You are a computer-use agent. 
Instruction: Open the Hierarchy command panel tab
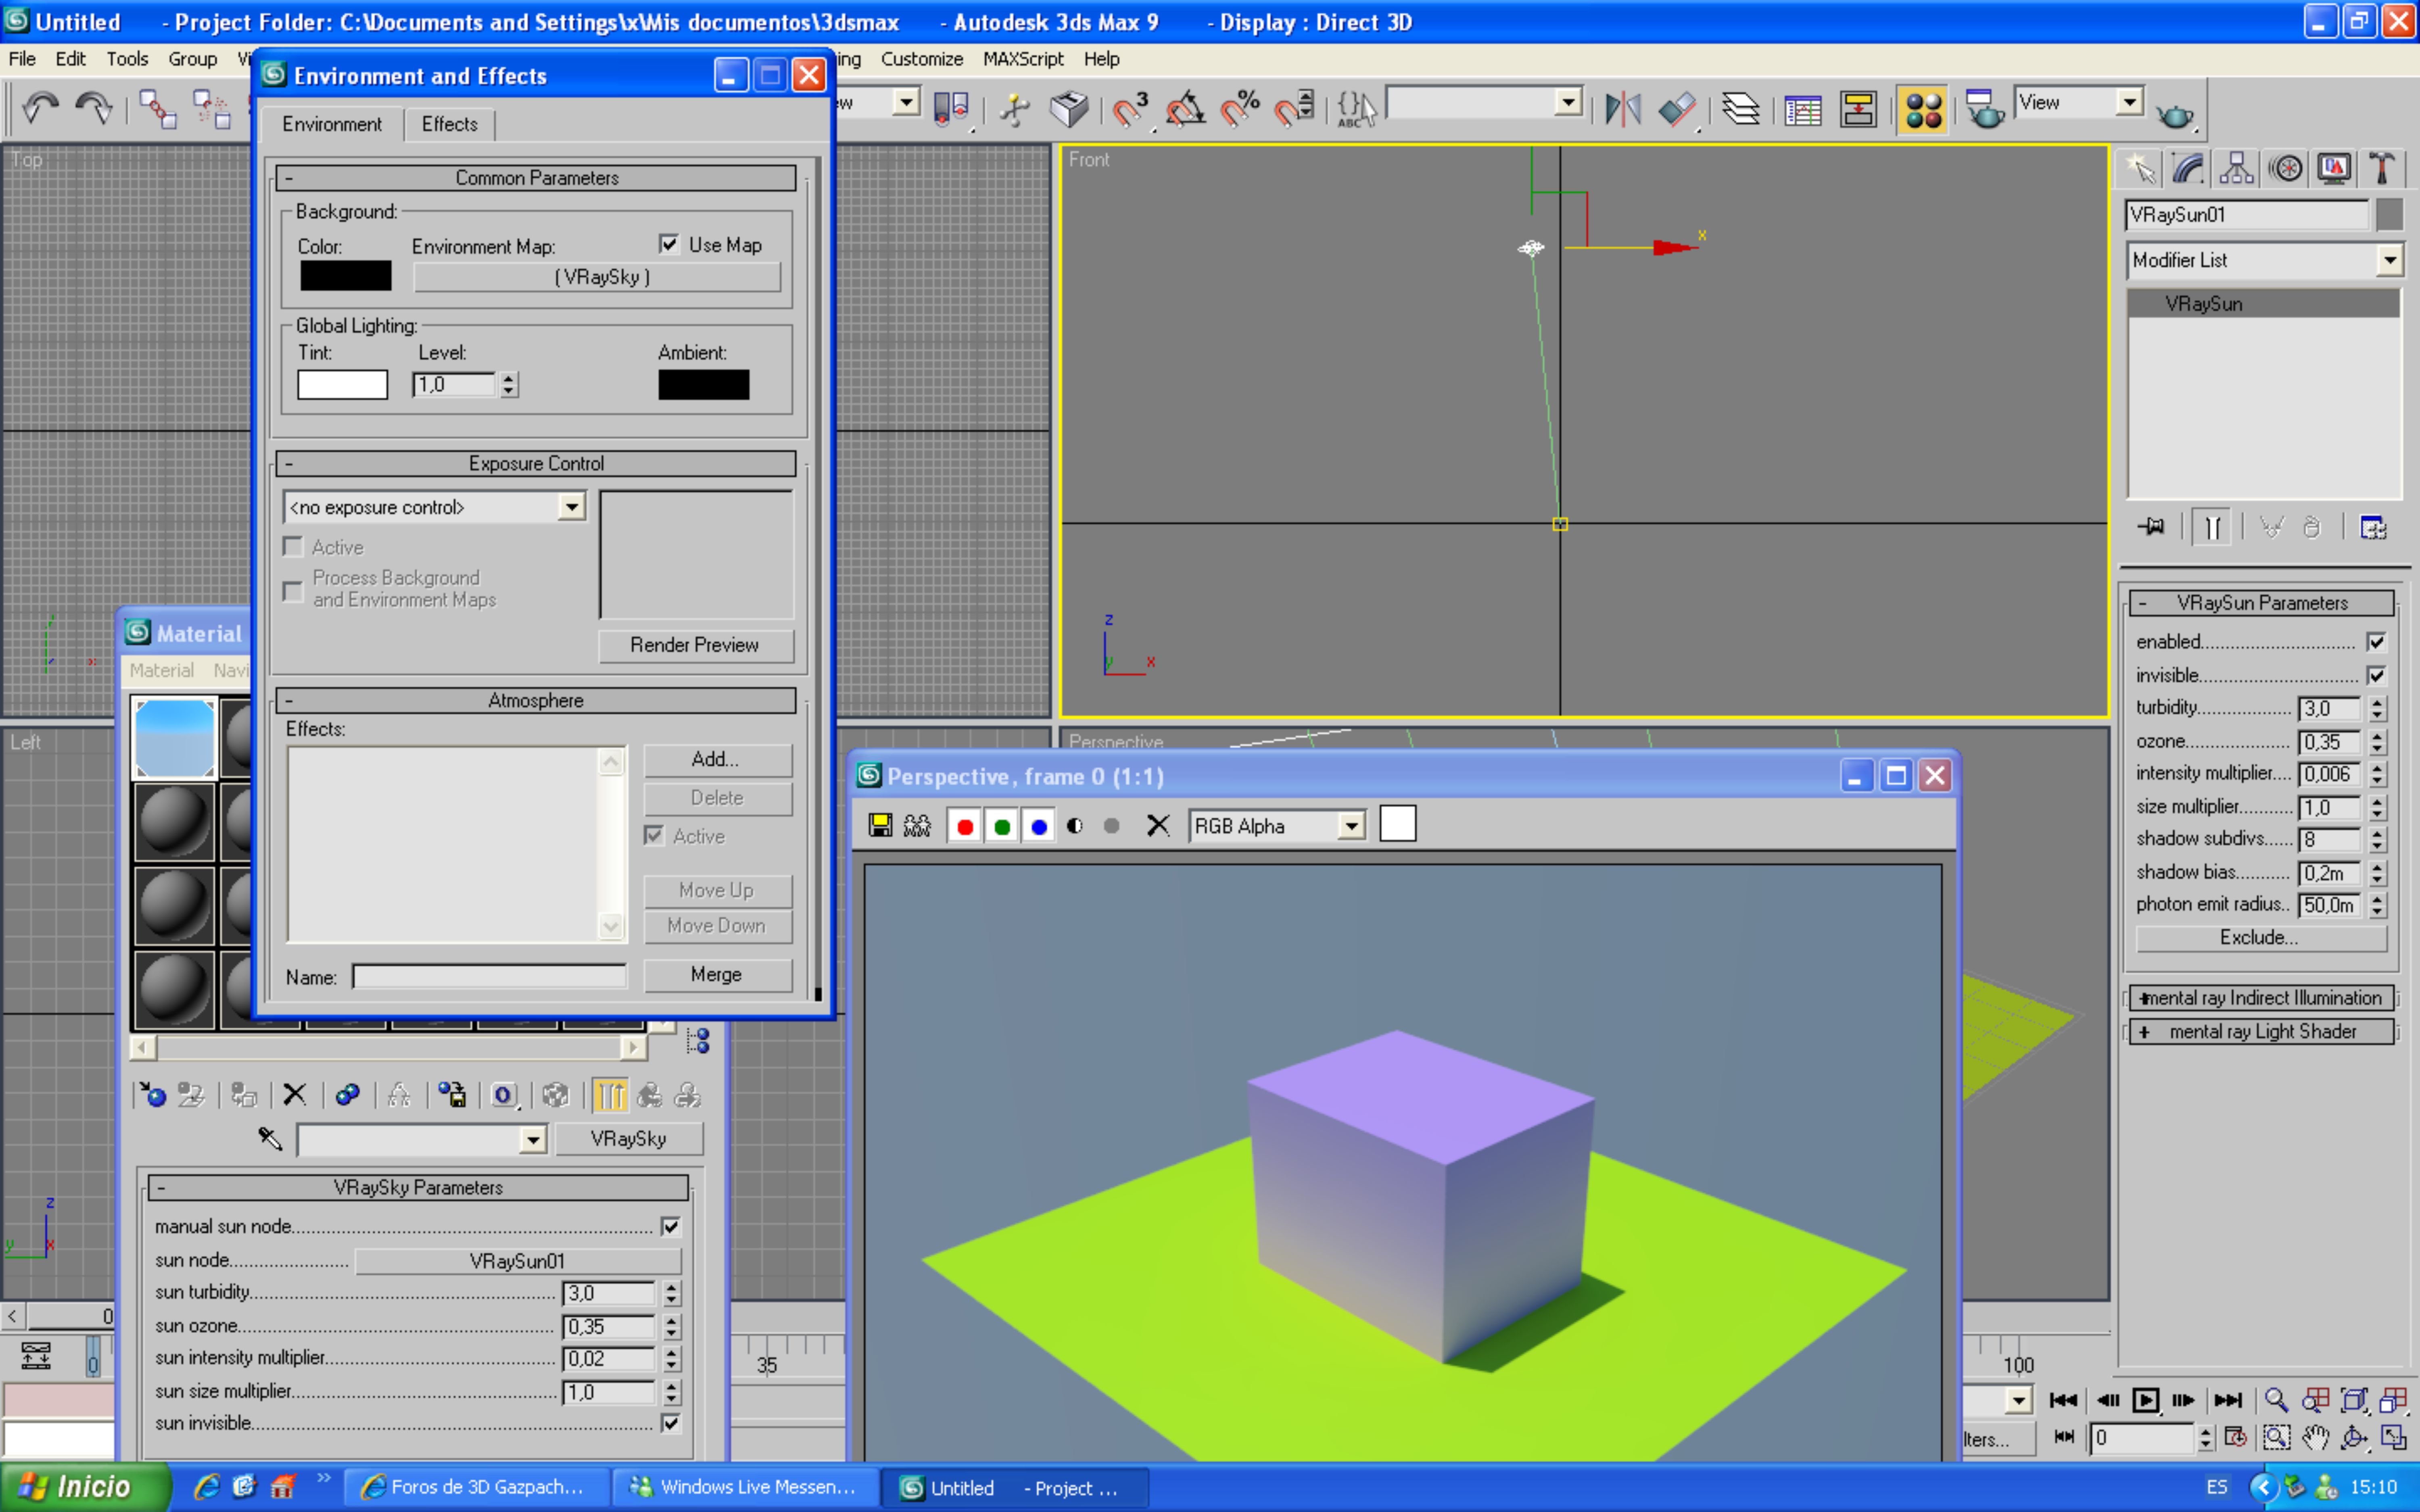tap(2236, 169)
